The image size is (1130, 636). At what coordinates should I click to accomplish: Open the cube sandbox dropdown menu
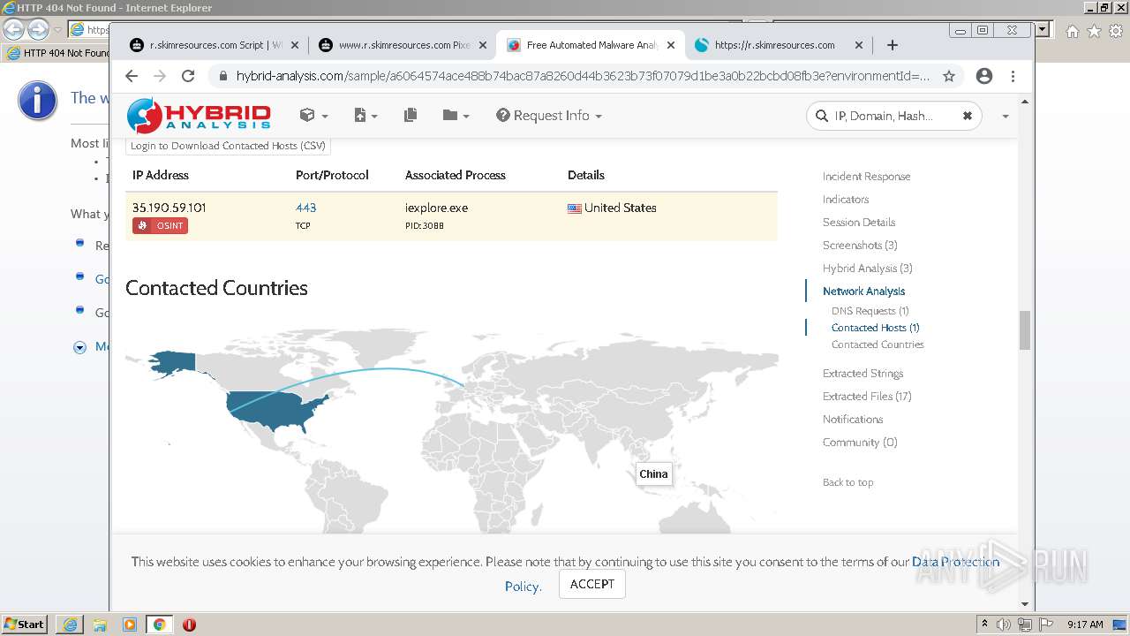tap(313, 116)
